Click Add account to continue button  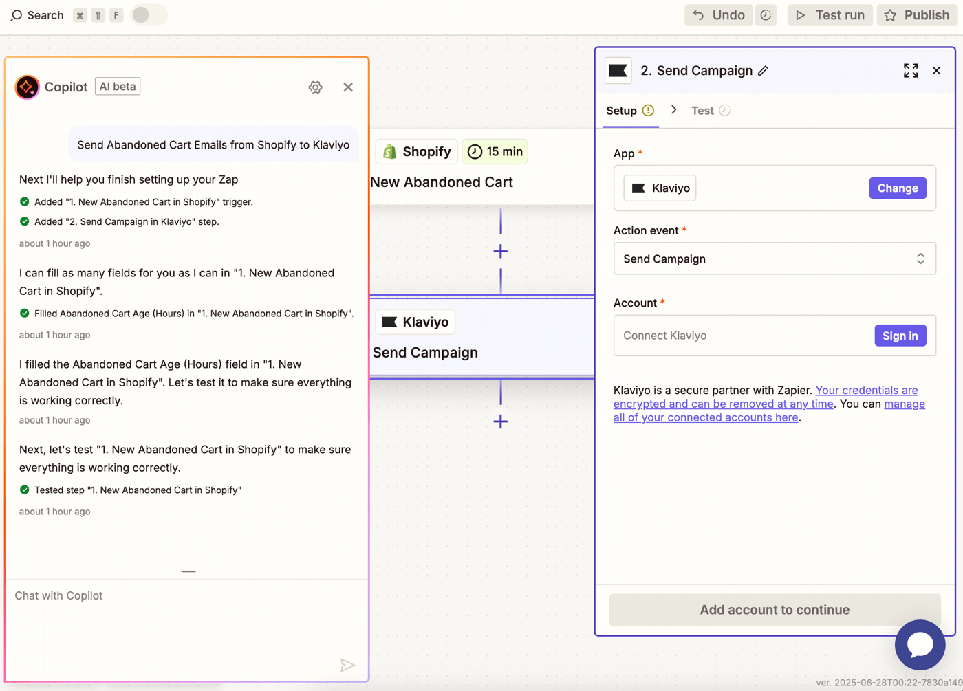click(x=775, y=610)
